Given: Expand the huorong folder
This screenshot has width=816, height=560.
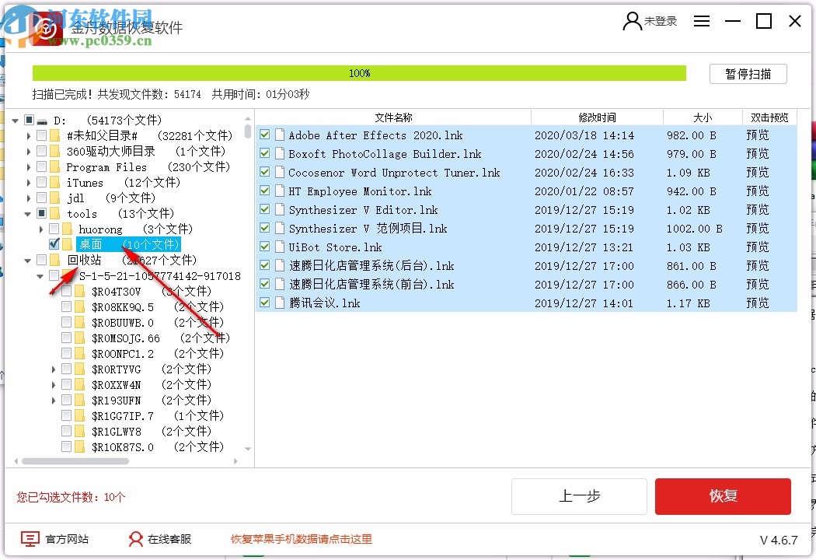Looking at the screenshot, I should [41, 228].
